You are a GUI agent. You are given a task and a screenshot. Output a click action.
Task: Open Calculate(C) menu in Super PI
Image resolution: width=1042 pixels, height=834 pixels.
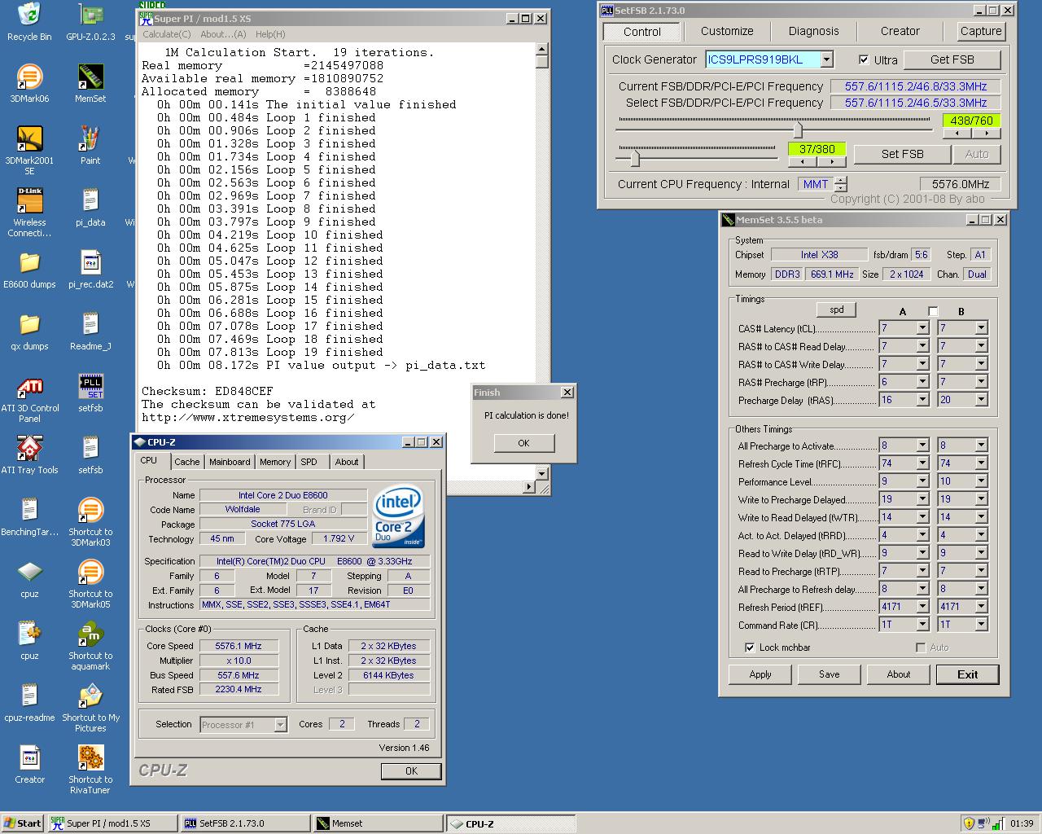coord(167,34)
